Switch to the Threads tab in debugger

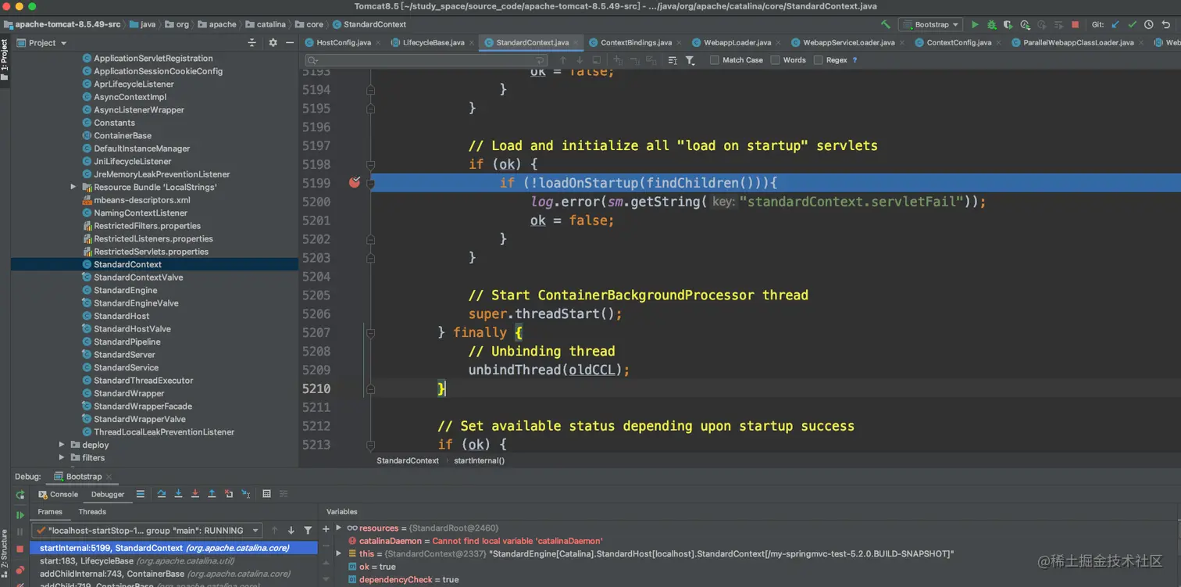[x=92, y=512]
